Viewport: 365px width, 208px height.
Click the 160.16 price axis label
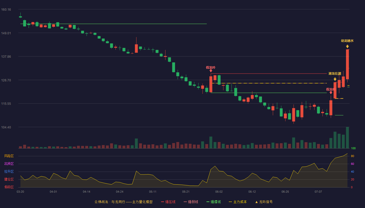(x=6, y=10)
